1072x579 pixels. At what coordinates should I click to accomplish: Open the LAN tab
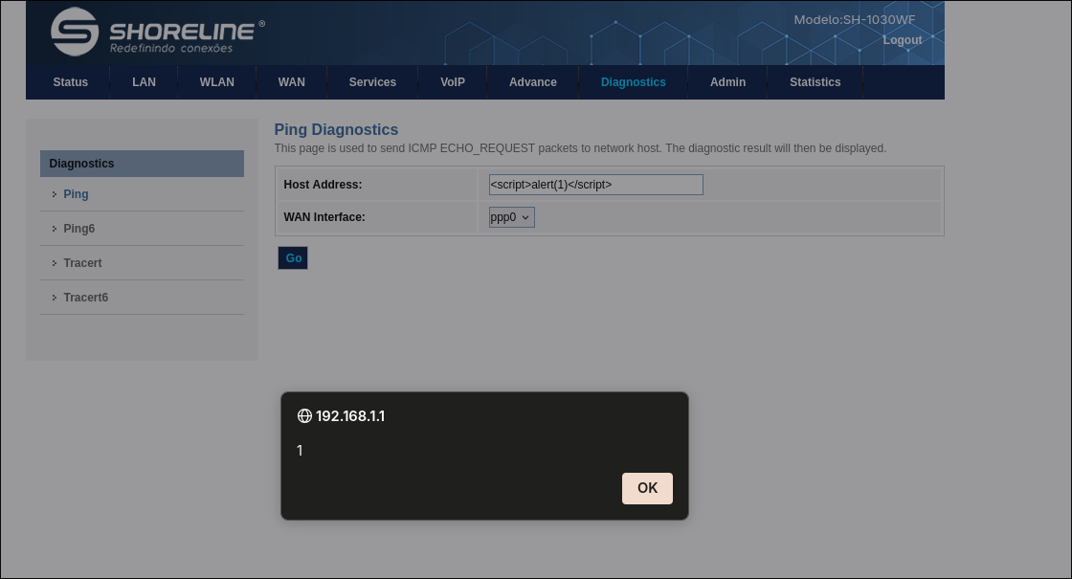tap(144, 82)
